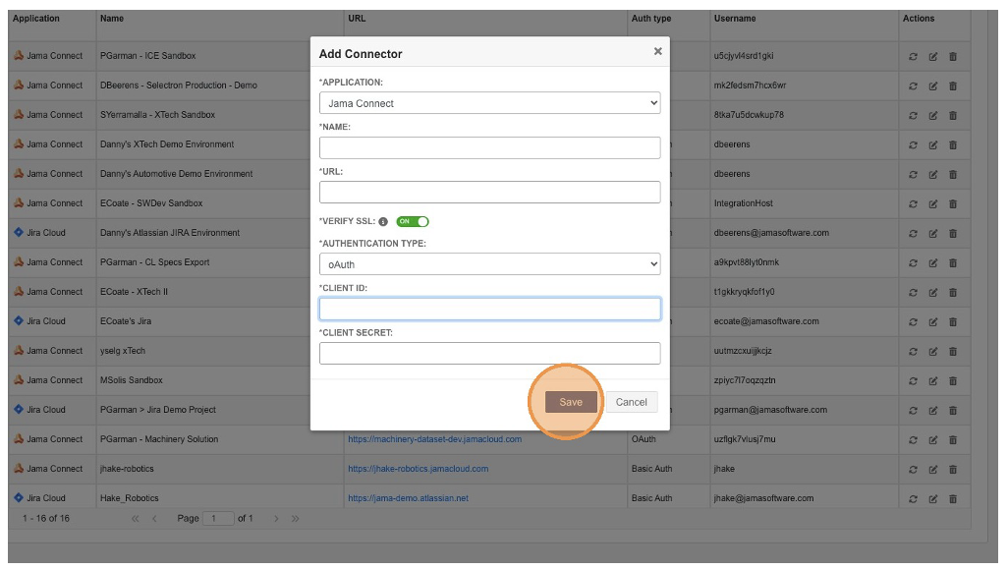Focus the Name input field
Screen dimensions: 1008x570
pos(490,147)
